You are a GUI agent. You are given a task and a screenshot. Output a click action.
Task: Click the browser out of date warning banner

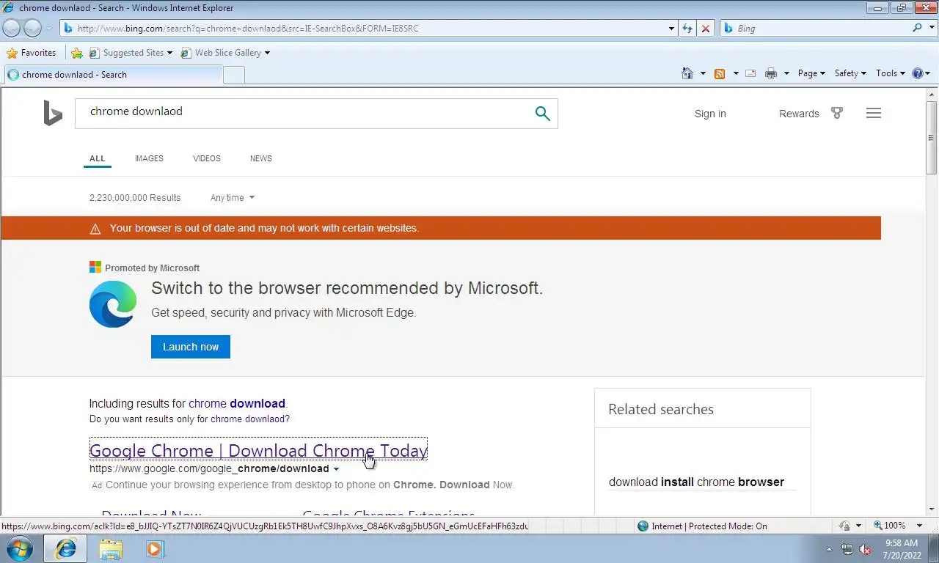(x=441, y=228)
